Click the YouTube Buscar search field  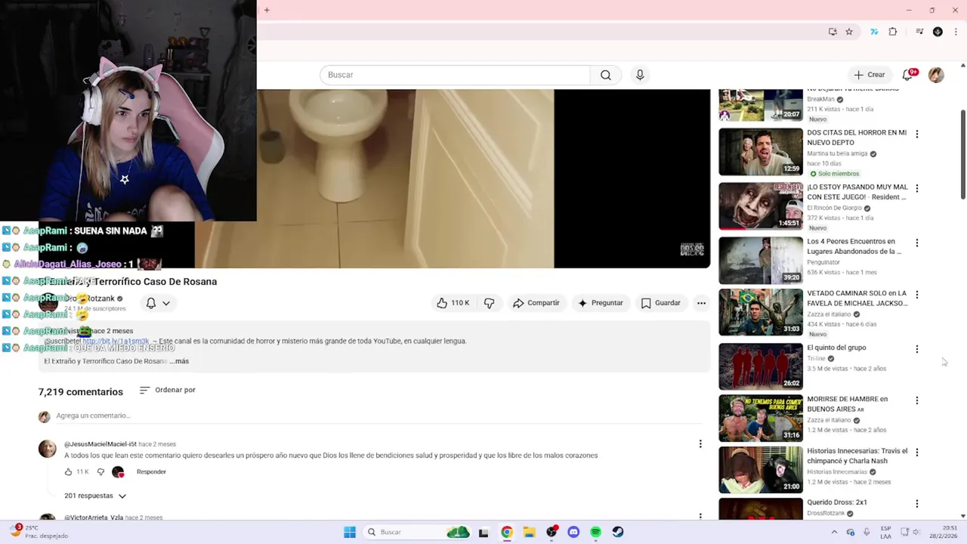coord(455,75)
